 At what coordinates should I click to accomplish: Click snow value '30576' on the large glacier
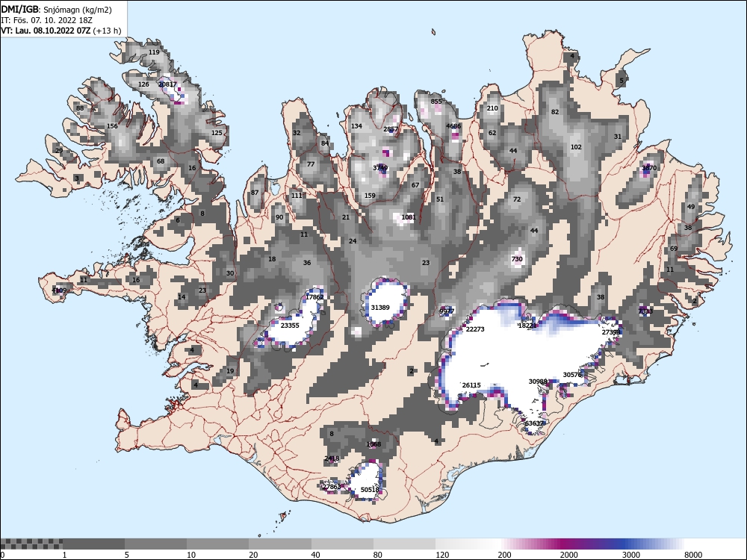pos(572,375)
